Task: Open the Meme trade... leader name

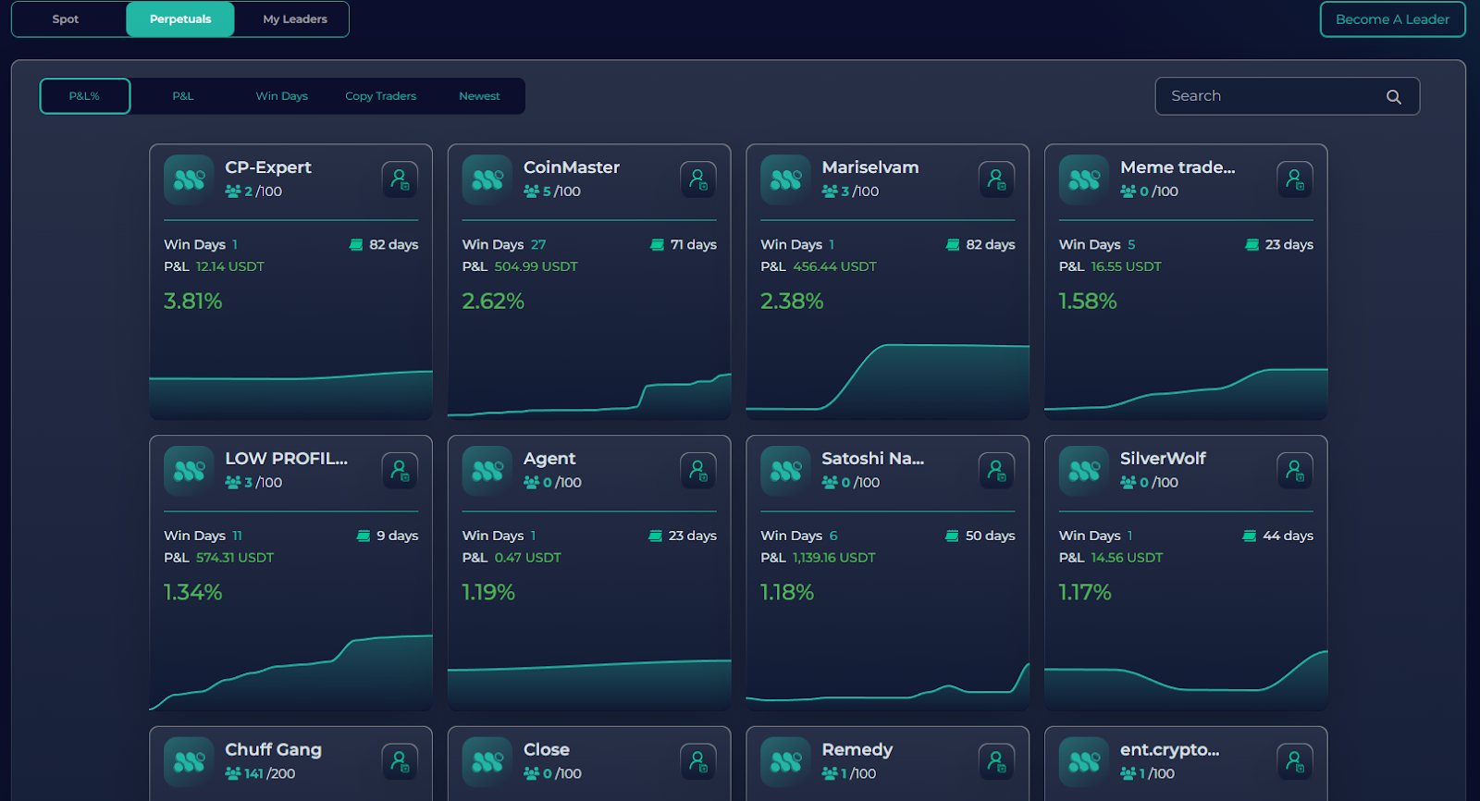Action: click(1177, 167)
